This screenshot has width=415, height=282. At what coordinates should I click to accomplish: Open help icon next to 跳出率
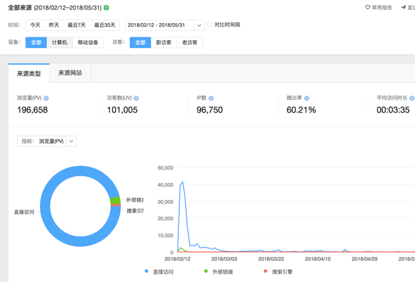coord(307,98)
